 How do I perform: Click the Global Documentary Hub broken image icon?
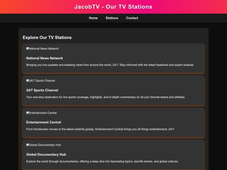point(28,145)
